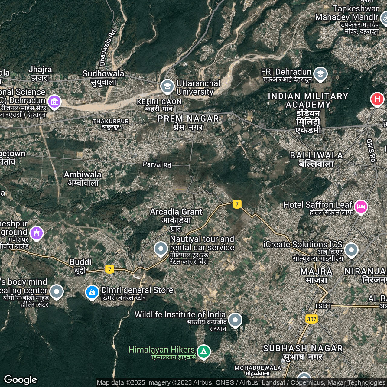Open the Regional Science Centre museum pin
This screenshot has height=387, width=387.
54,102
